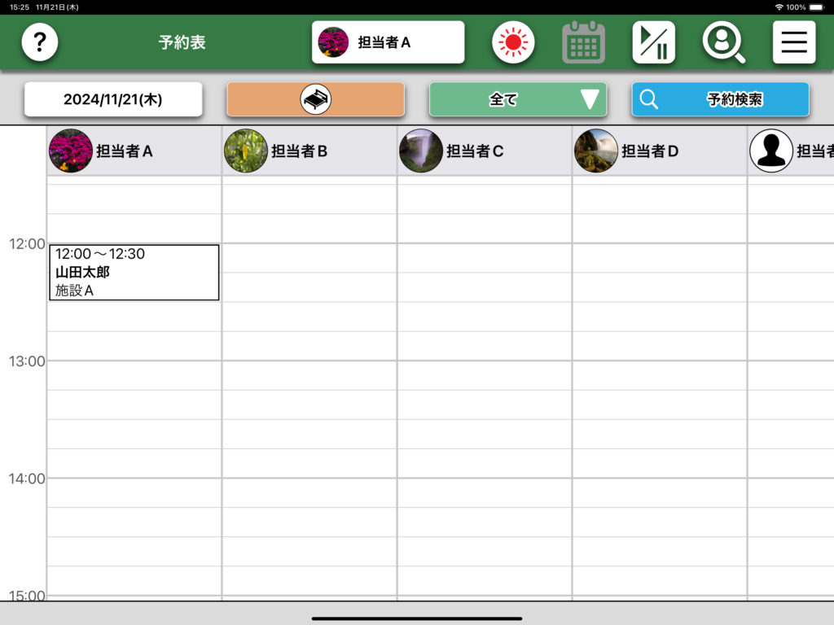
Task: Tap the magnifier icon in 予約検索
Action: [x=649, y=99]
